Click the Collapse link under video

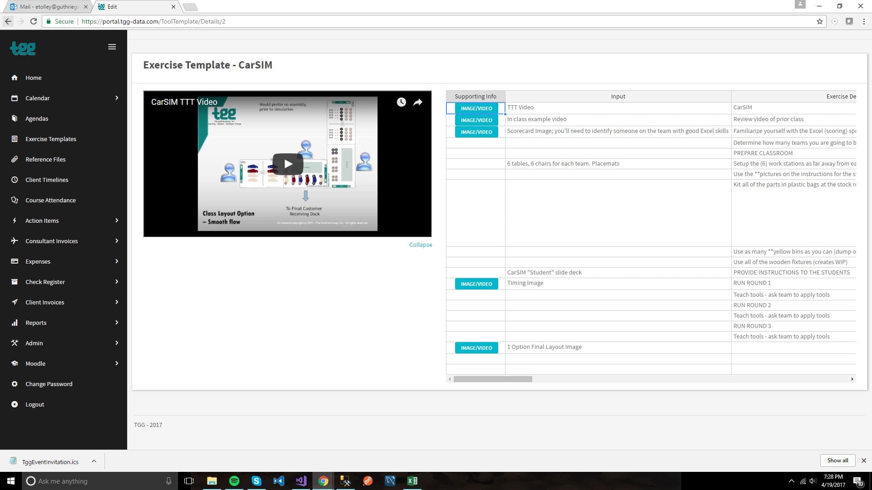pyautogui.click(x=421, y=245)
